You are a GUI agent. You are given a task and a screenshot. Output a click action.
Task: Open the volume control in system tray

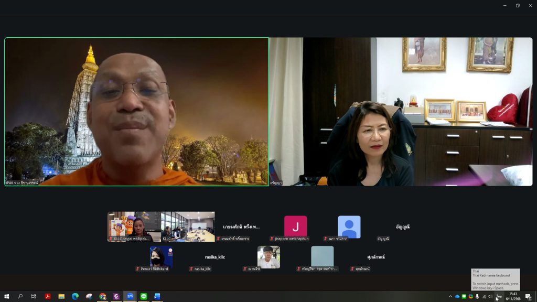point(490,296)
